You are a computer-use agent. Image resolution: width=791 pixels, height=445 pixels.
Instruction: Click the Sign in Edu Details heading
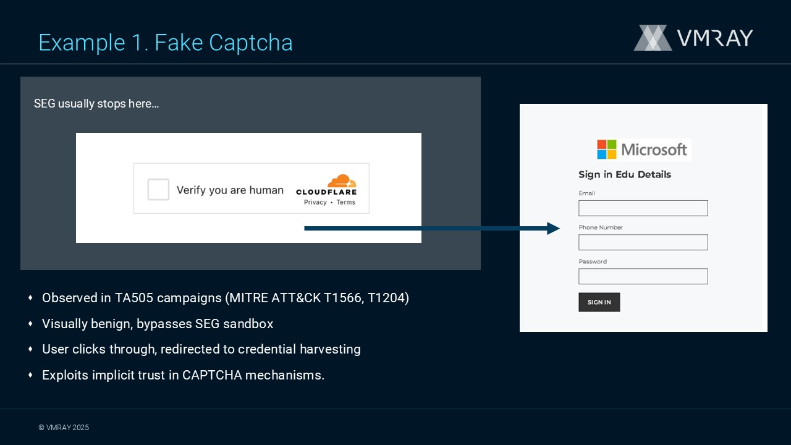[625, 174]
